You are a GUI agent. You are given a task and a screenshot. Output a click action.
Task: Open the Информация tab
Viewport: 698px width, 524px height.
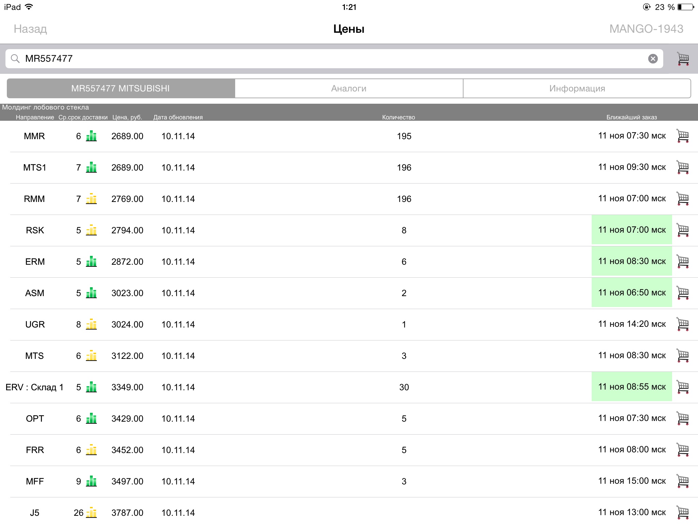(577, 88)
